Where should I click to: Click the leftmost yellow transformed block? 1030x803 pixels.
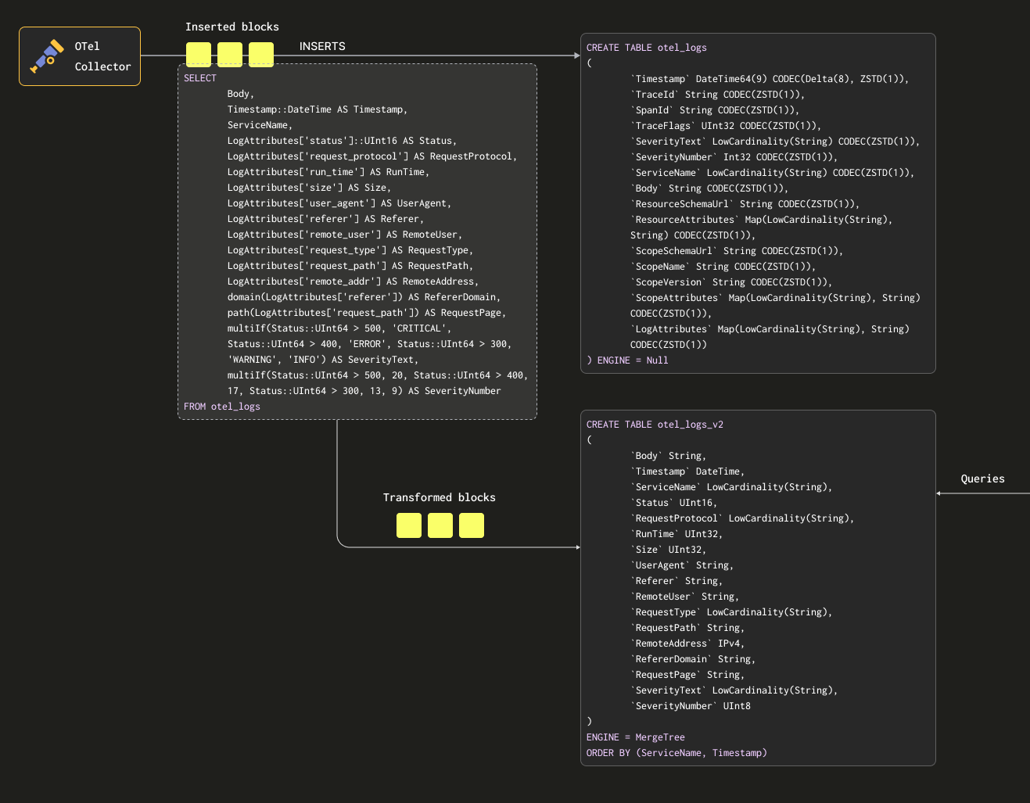(409, 525)
